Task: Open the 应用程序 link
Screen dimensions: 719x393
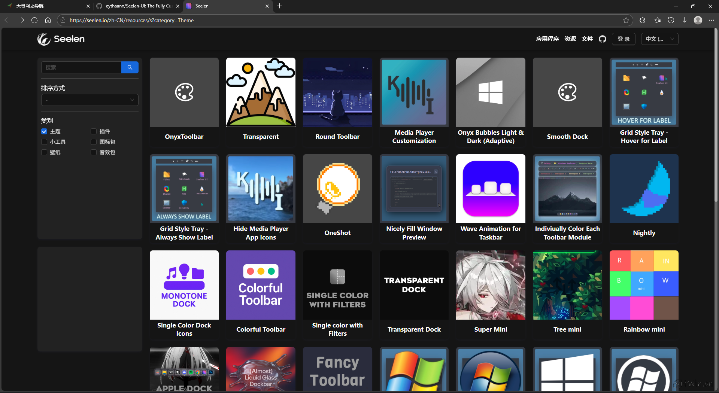Action: [x=547, y=39]
